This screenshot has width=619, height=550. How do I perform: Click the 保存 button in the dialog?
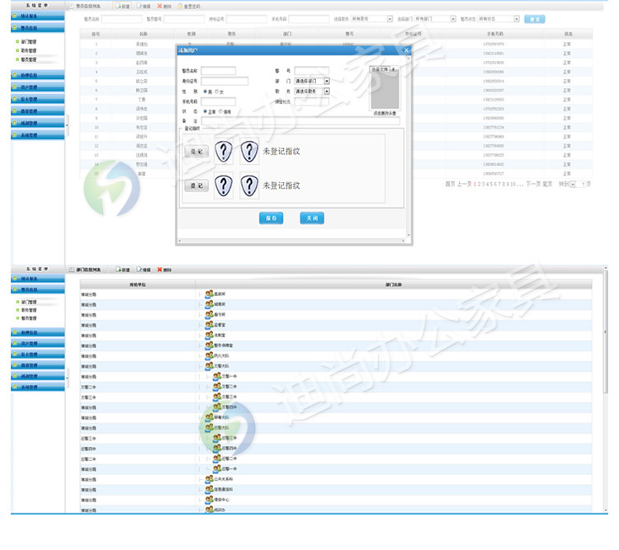point(272,219)
